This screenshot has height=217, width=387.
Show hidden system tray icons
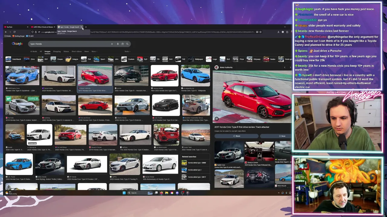pyautogui.click(x=279, y=193)
